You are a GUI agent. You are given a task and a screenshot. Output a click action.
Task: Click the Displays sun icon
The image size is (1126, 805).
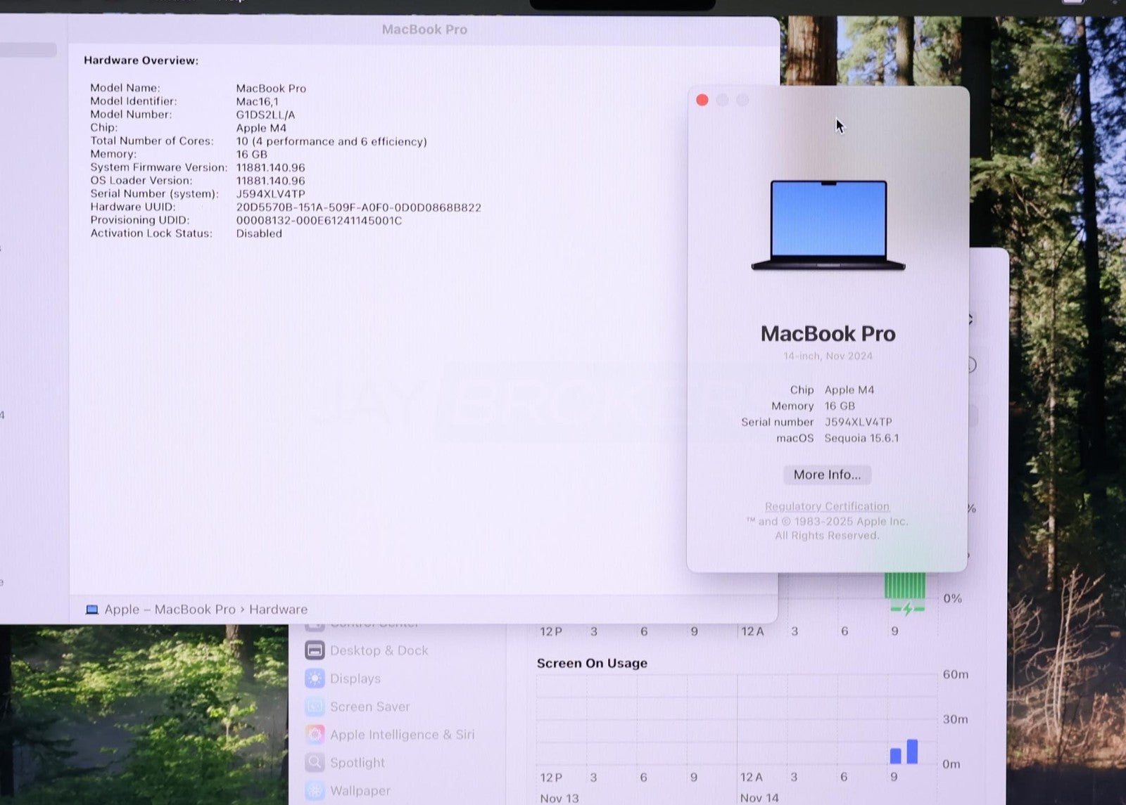point(315,678)
